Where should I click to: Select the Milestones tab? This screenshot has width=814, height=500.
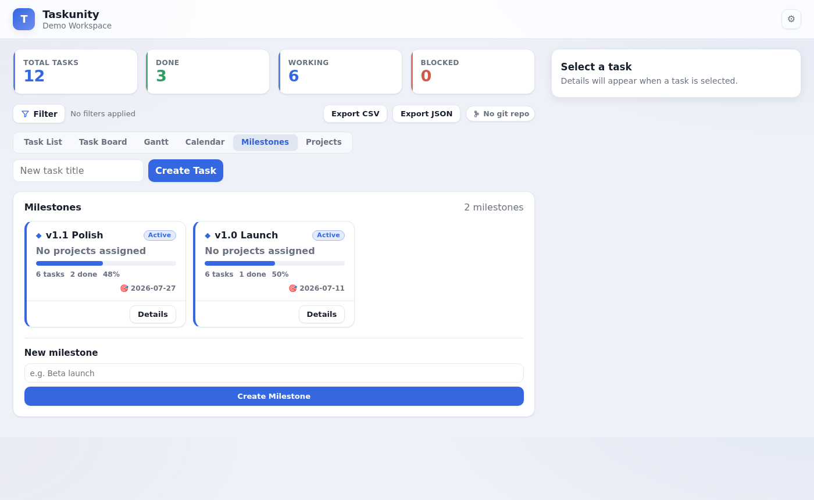pos(265,142)
